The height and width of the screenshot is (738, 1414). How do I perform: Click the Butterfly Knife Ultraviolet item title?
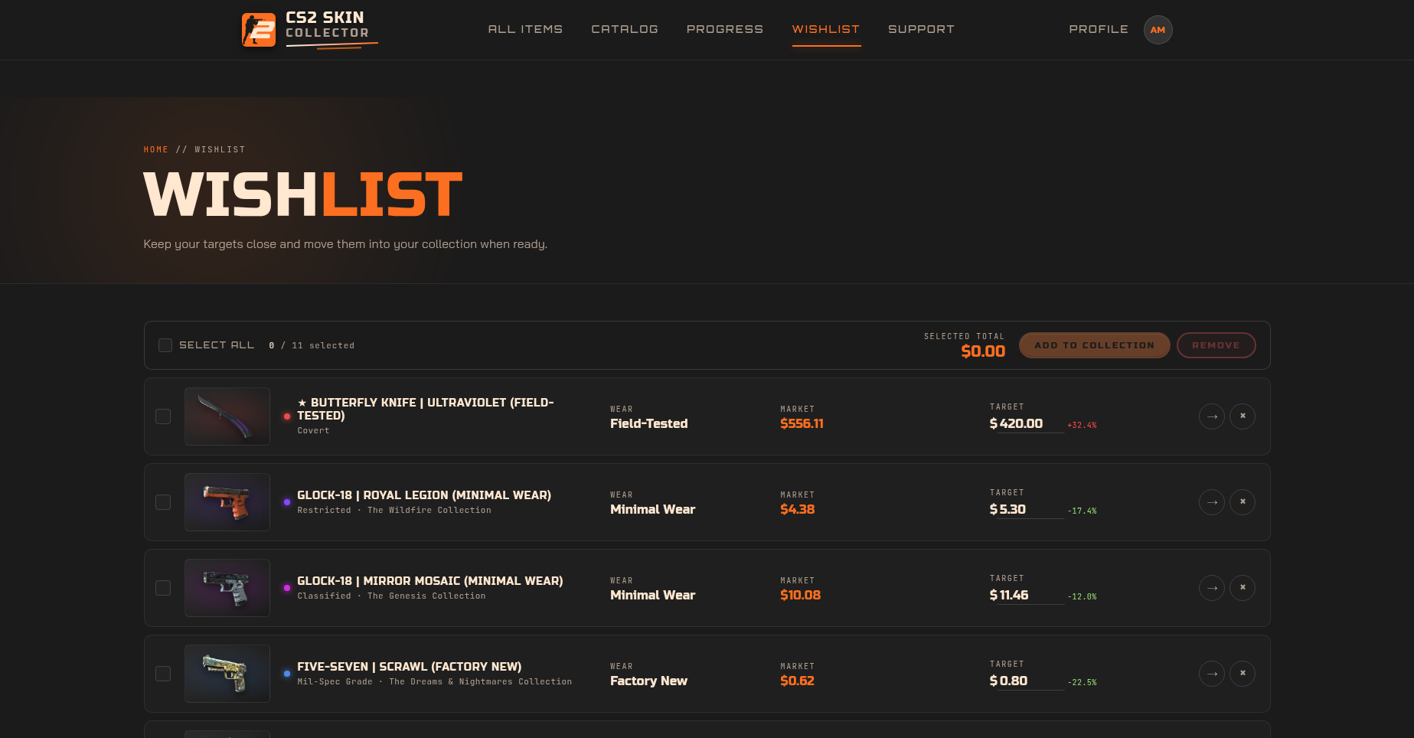coord(426,409)
